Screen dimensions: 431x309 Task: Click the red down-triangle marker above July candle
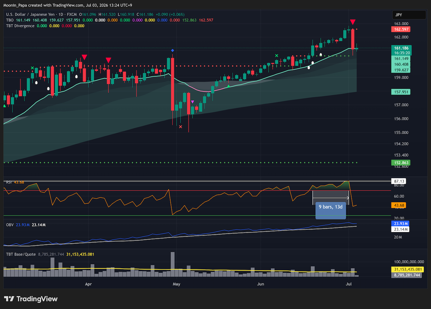pyautogui.click(x=353, y=22)
